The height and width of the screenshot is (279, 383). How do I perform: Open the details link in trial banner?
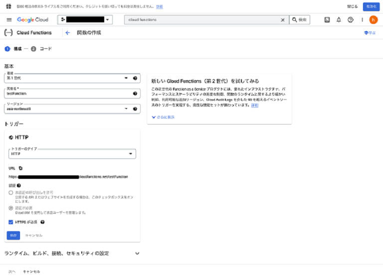(x=160, y=6)
